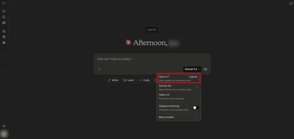Viewport: 294px width, 139px height.
Task: Choose the Code suggestion chip
Action: pos(144,80)
